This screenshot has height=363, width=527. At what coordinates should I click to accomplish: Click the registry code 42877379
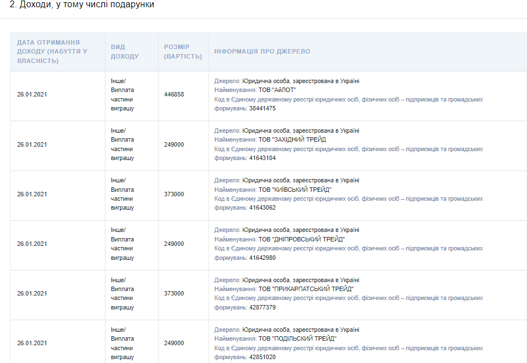[x=262, y=307]
